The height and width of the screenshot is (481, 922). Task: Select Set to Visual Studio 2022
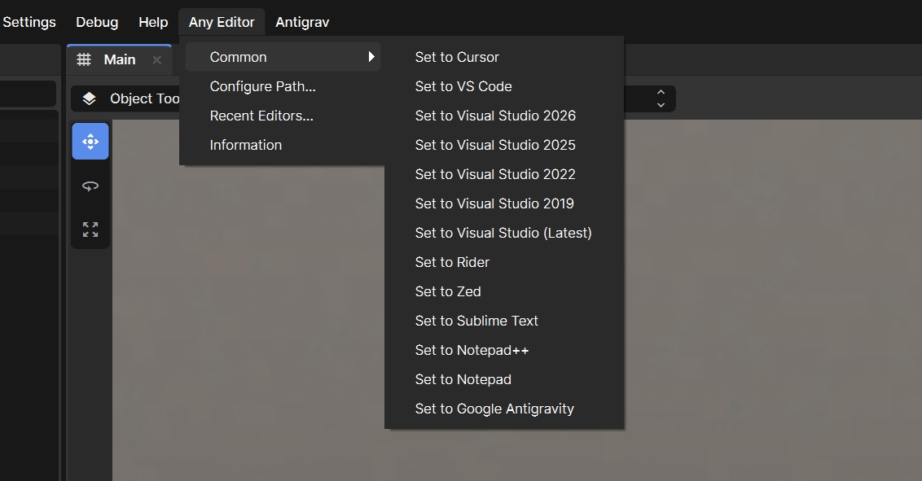pos(495,174)
